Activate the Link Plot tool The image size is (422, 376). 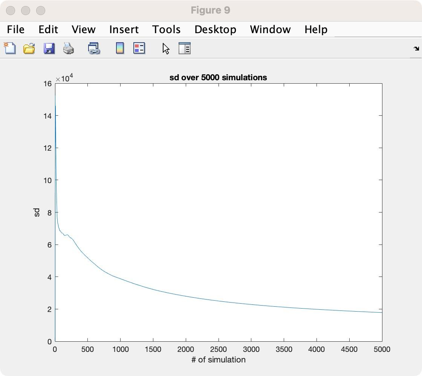(x=94, y=48)
